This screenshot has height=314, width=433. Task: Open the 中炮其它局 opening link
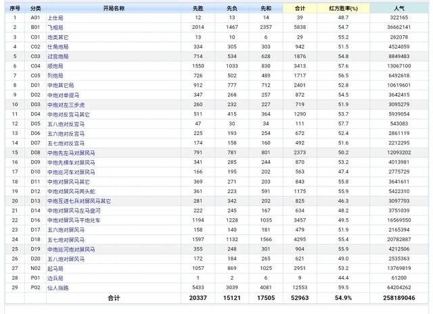coord(60,85)
